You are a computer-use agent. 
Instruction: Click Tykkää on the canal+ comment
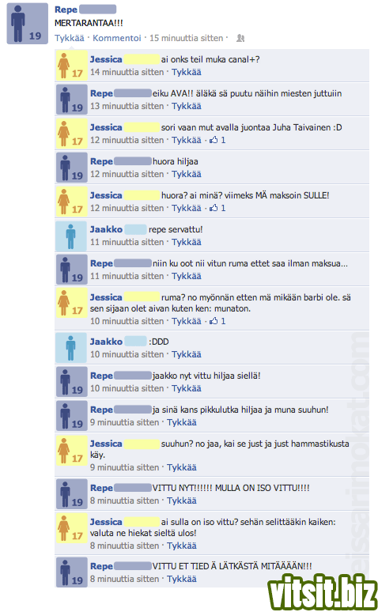point(187,72)
